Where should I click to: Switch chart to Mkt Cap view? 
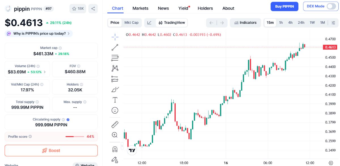click(x=131, y=23)
